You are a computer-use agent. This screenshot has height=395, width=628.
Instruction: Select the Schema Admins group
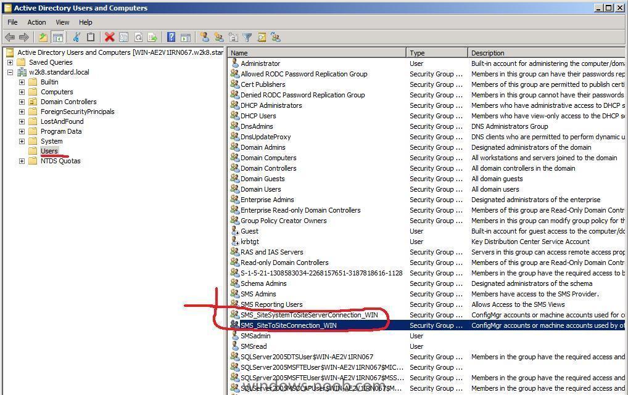[x=263, y=283]
